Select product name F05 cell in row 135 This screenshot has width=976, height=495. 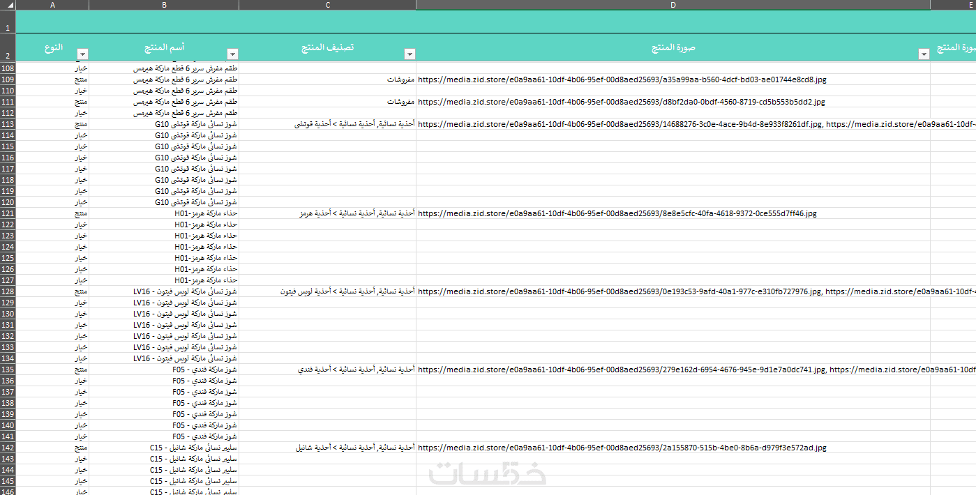[x=164, y=370]
